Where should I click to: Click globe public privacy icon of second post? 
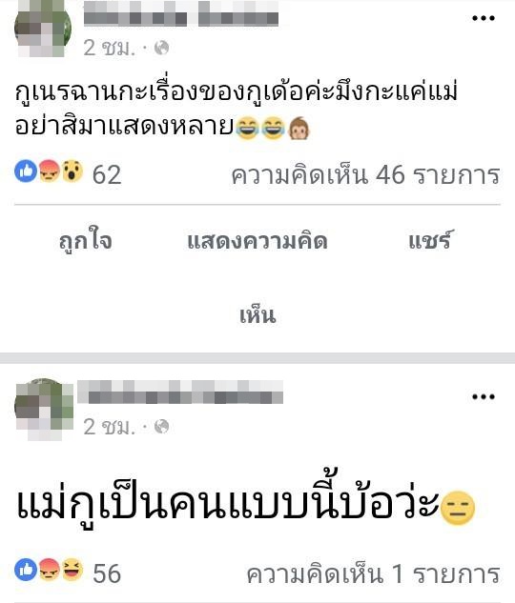click(x=161, y=427)
